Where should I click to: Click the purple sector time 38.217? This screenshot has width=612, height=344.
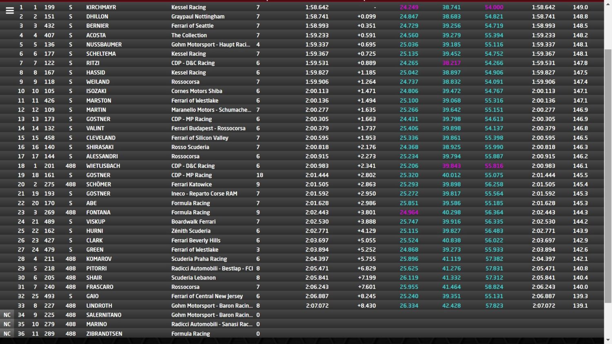pyautogui.click(x=451, y=63)
